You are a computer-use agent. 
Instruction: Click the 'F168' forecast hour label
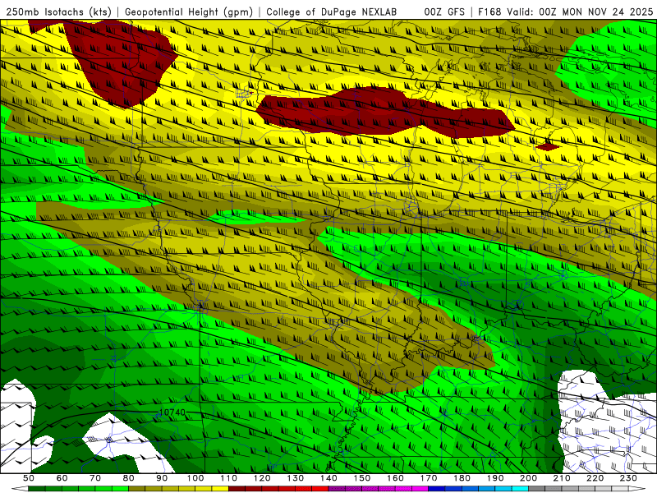click(x=489, y=12)
